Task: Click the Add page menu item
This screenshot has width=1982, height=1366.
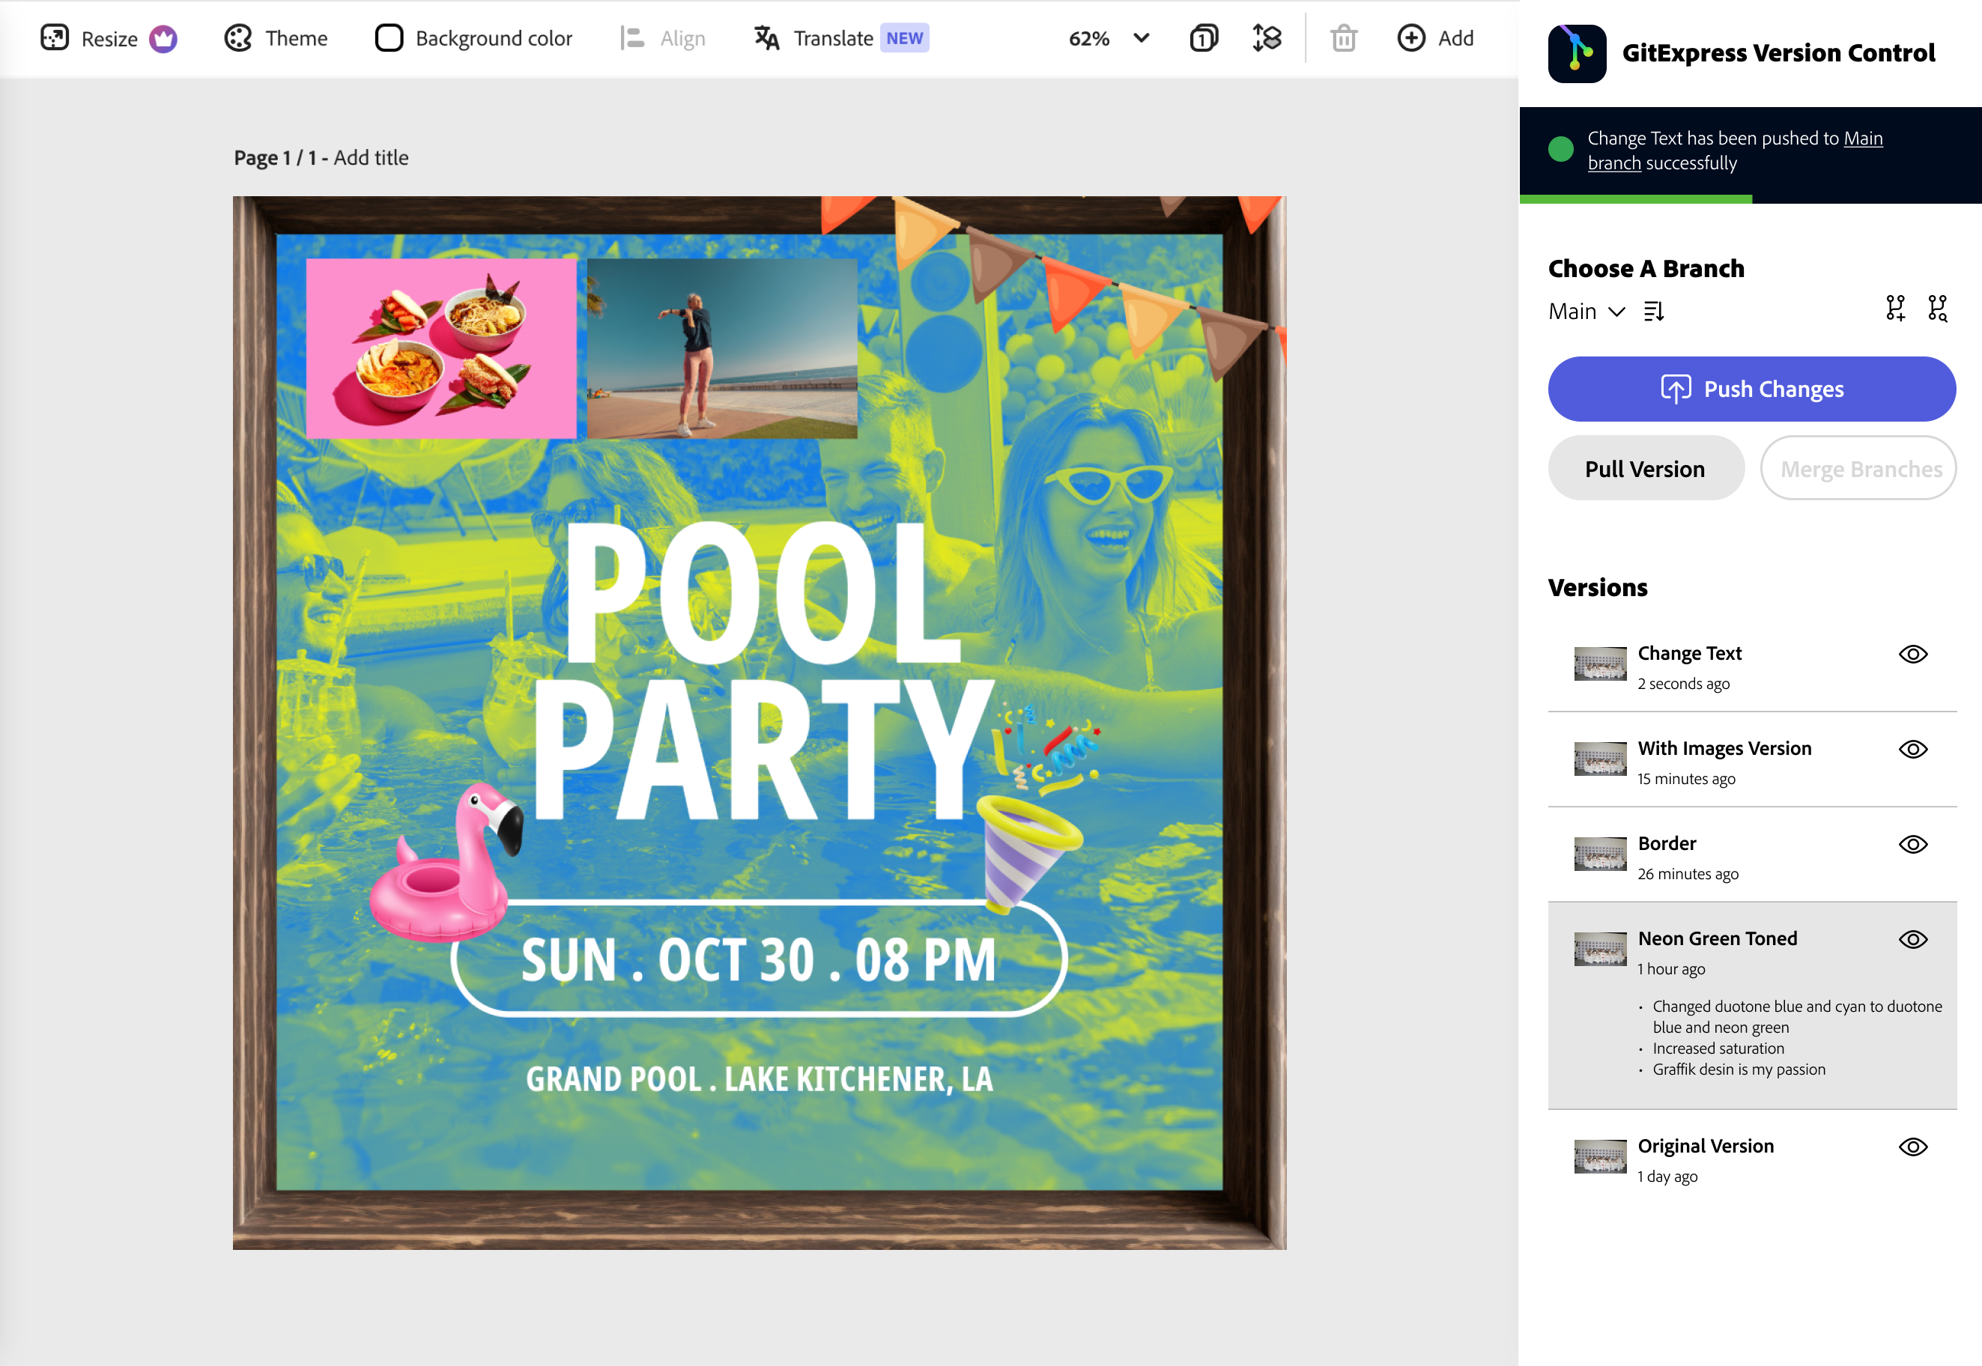Action: 1436,37
